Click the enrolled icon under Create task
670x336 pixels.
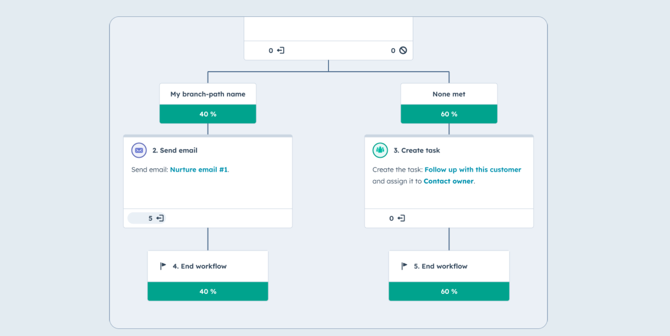401,218
